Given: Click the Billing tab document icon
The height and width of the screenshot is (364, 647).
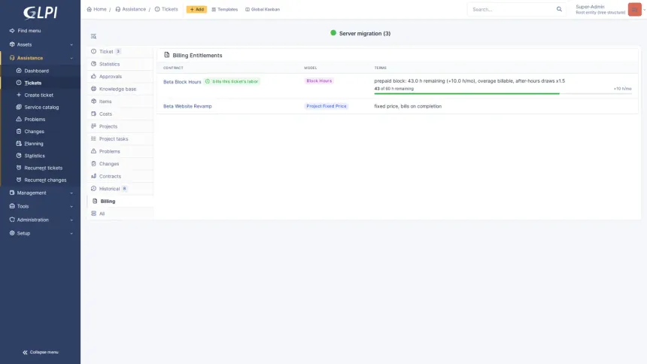Looking at the screenshot, I should [x=95, y=201].
